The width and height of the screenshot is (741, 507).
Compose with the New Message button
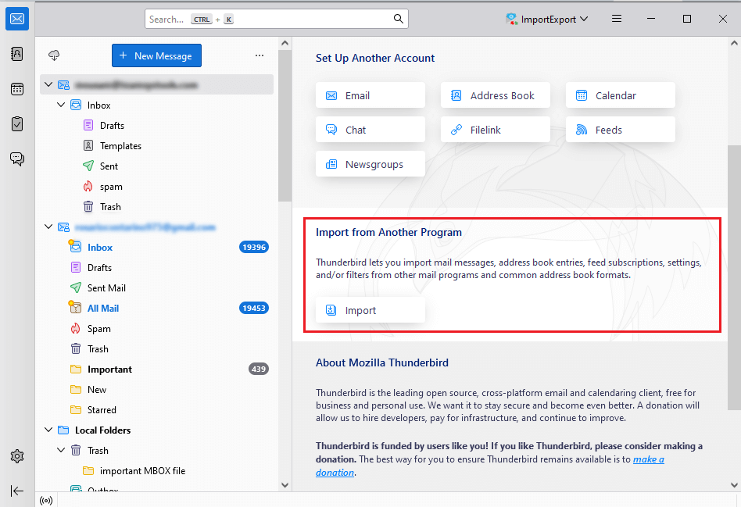(x=156, y=55)
